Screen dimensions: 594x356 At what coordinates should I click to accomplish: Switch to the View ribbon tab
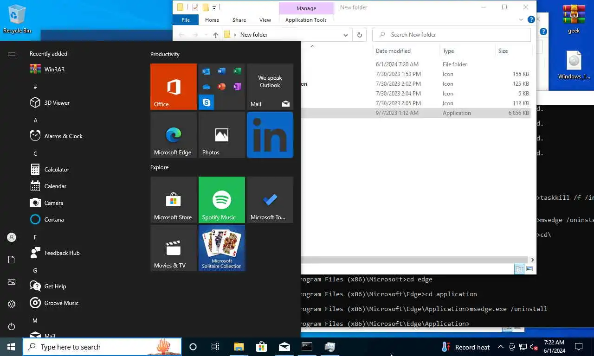pos(265,20)
